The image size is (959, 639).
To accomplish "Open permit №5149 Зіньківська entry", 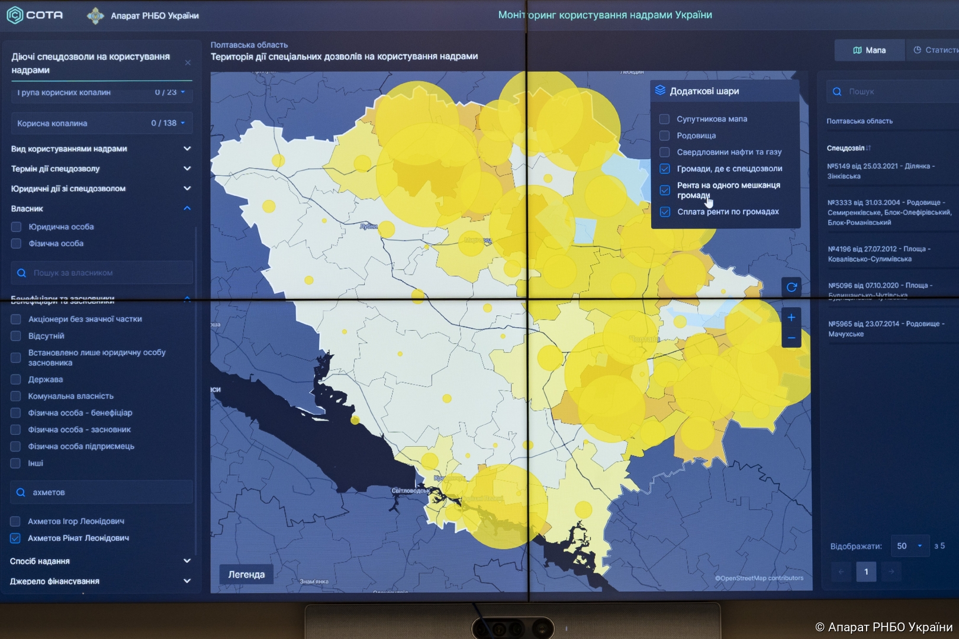I will pos(881,171).
